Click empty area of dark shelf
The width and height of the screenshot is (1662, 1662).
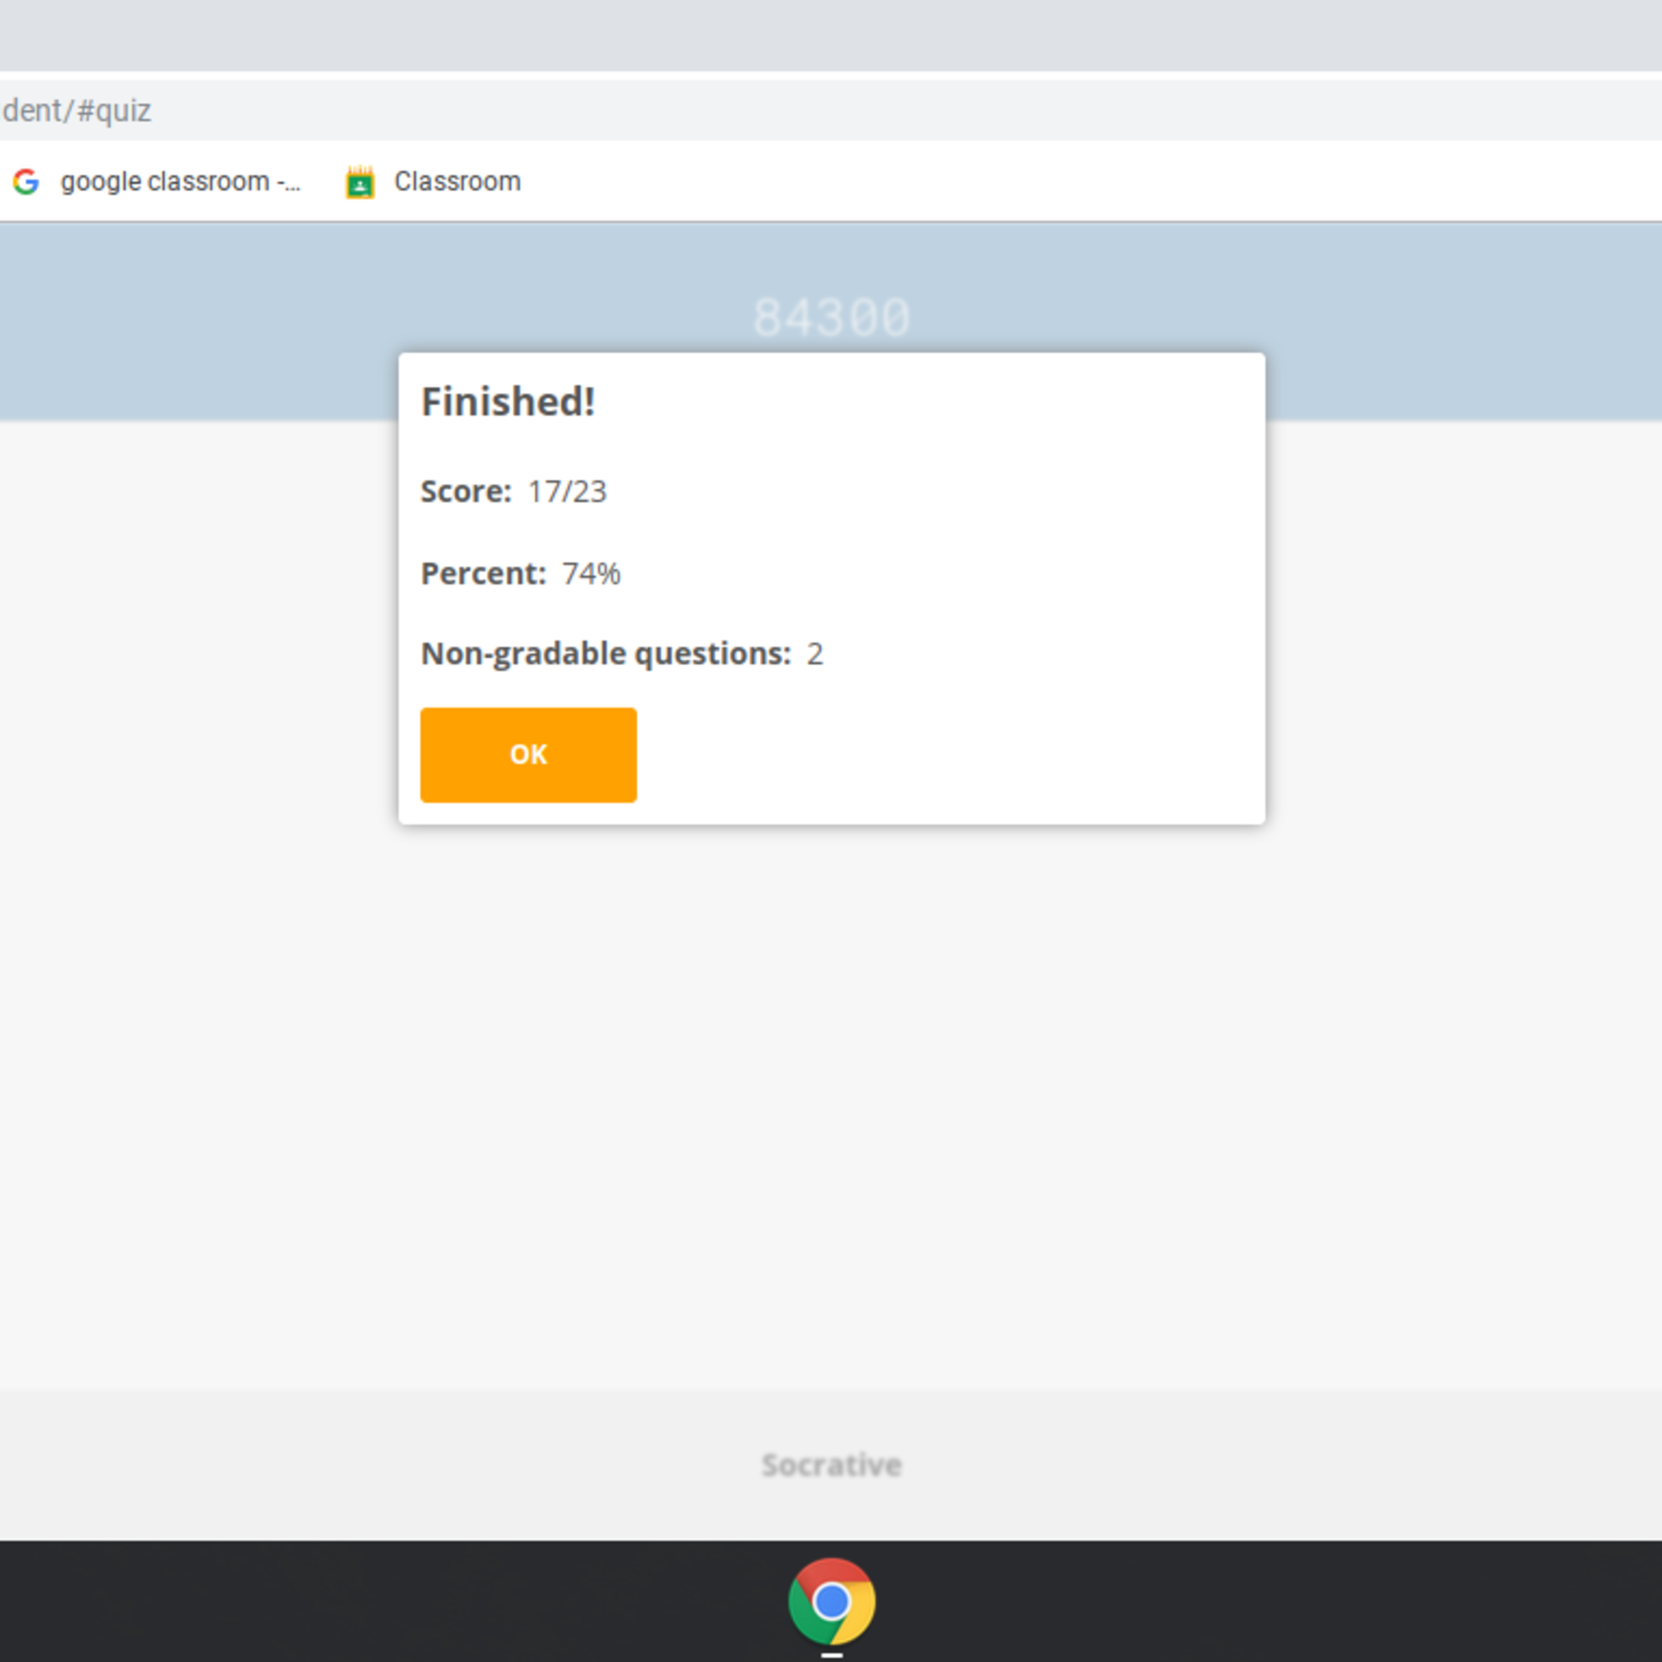(344, 1600)
